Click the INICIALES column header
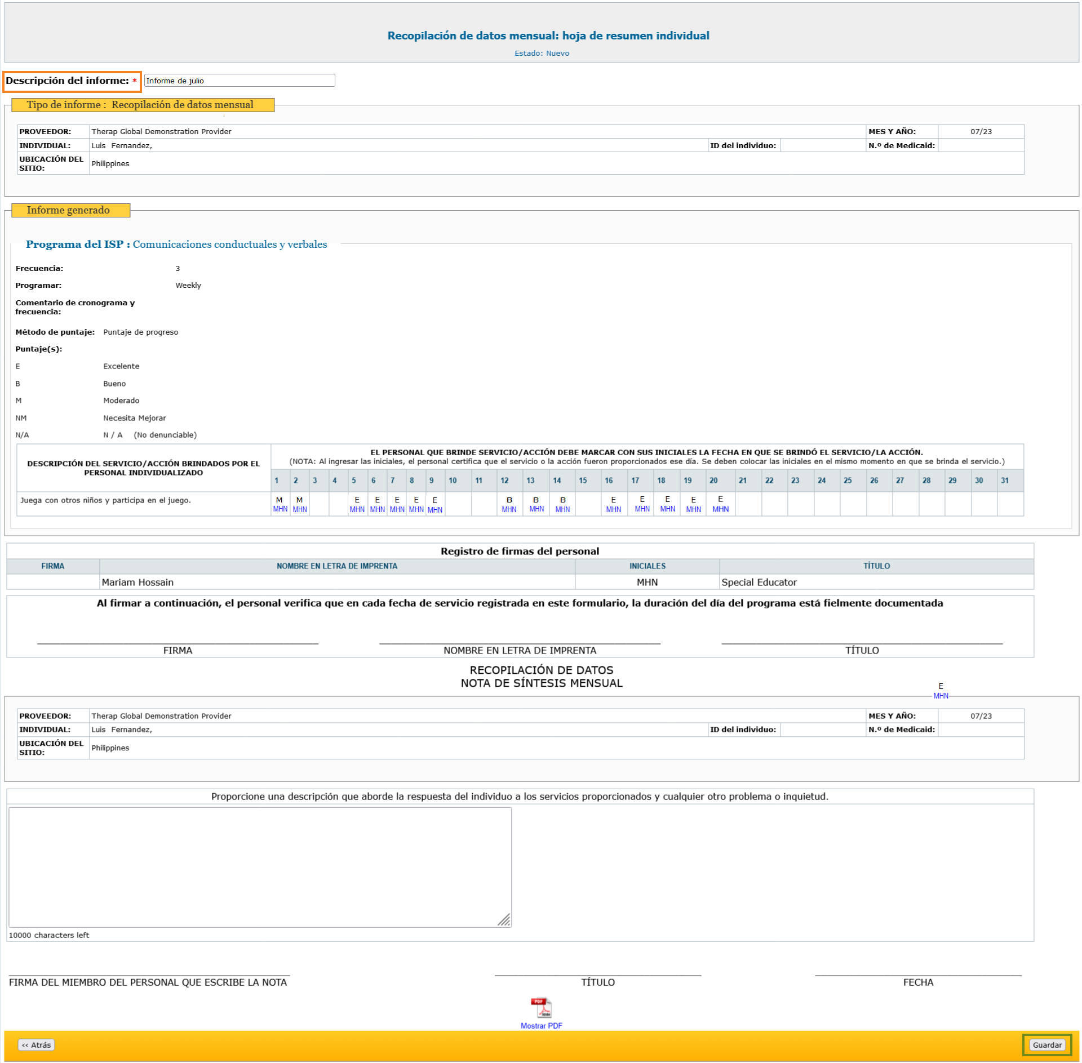The image size is (1082, 1063). [647, 566]
